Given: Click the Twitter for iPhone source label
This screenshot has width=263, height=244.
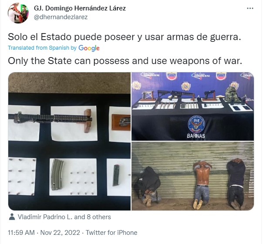Looking at the screenshot, I should click(x=111, y=233).
